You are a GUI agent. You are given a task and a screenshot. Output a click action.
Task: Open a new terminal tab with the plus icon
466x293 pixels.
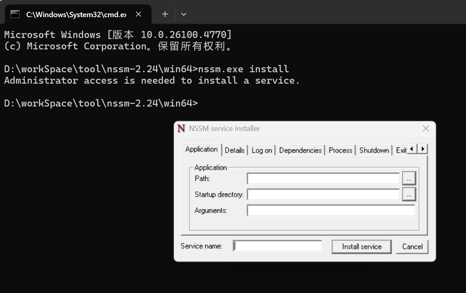[x=165, y=14]
